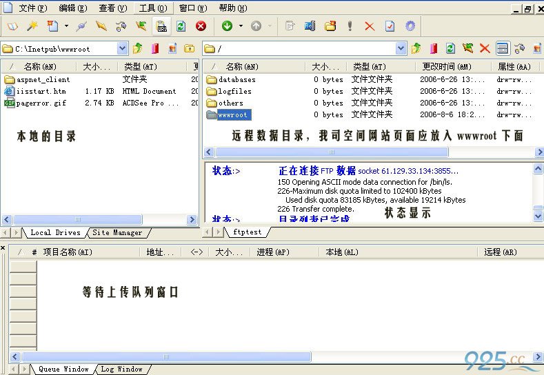Click the queue pane horizontal scrollbar thumb
The width and height of the screenshot is (544, 375).
[x=166, y=356]
